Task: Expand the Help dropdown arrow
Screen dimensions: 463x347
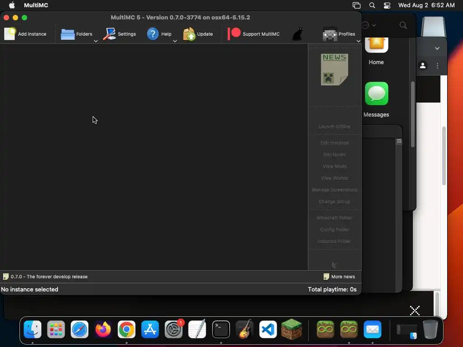Action: point(175,41)
